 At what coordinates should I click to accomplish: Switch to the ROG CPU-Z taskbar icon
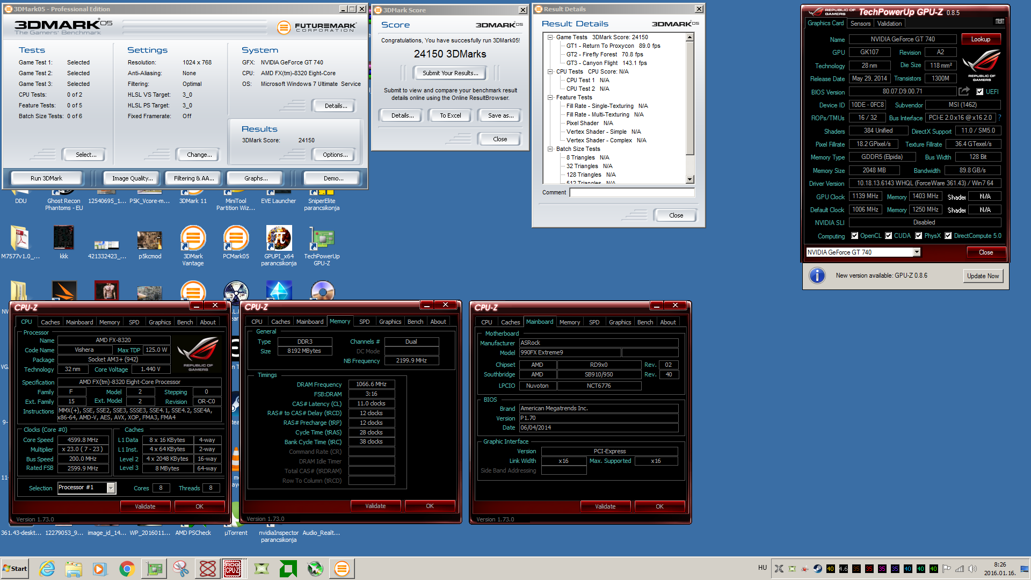click(233, 569)
